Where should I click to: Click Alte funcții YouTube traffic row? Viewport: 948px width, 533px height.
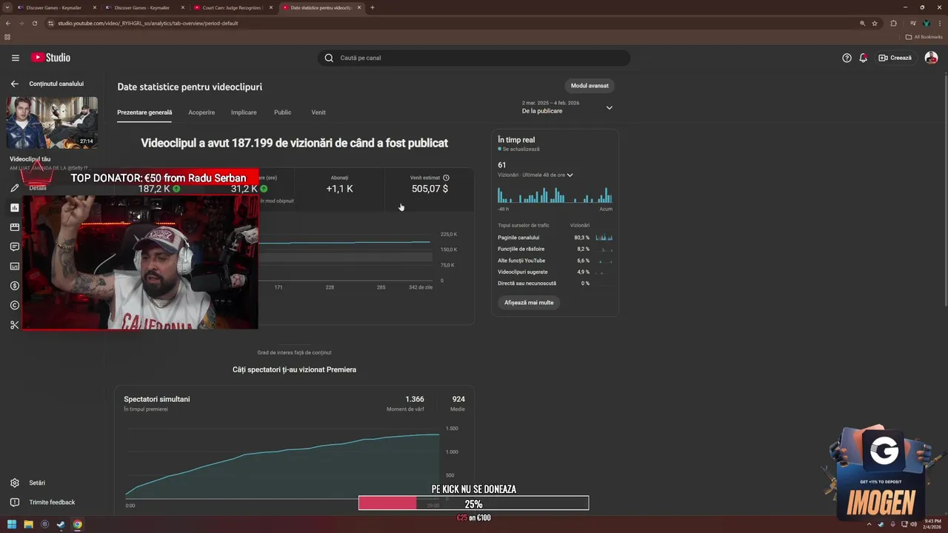pyautogui.click(x=555, y=261)
